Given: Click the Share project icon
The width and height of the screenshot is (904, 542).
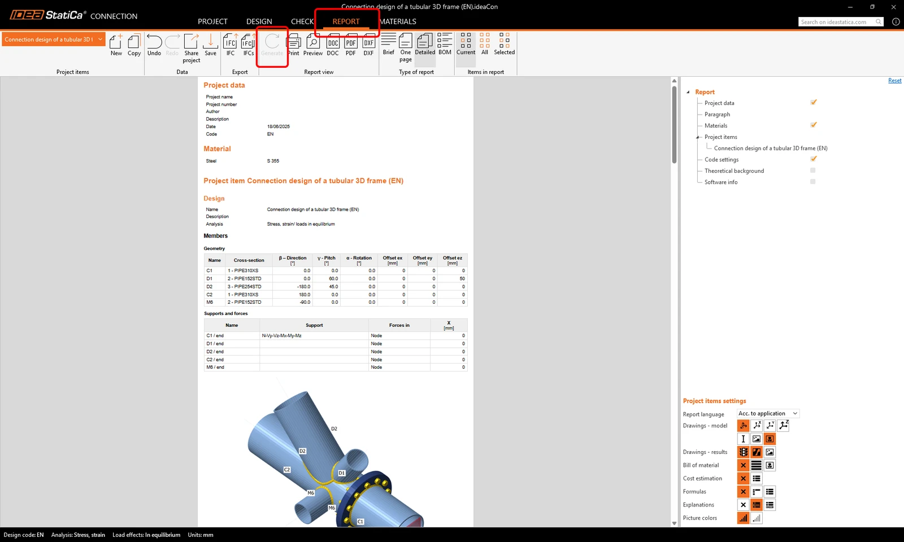Looking at the screenshot, I should 192,48.
